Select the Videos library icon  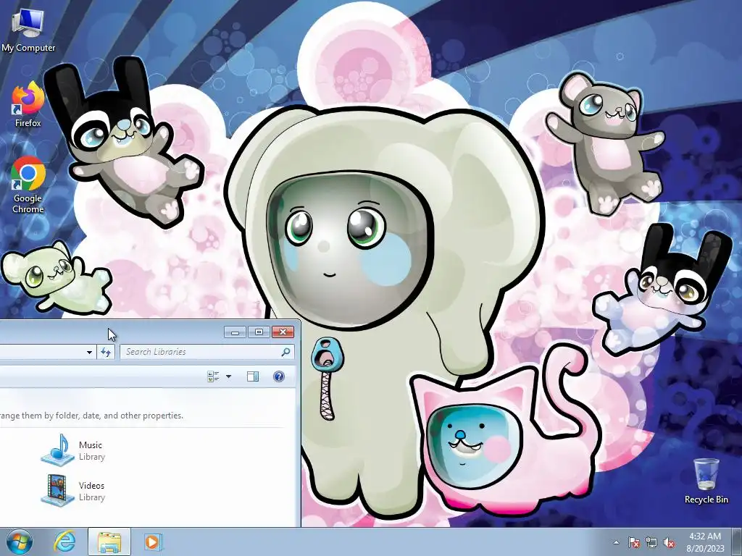tap(58, 490)
